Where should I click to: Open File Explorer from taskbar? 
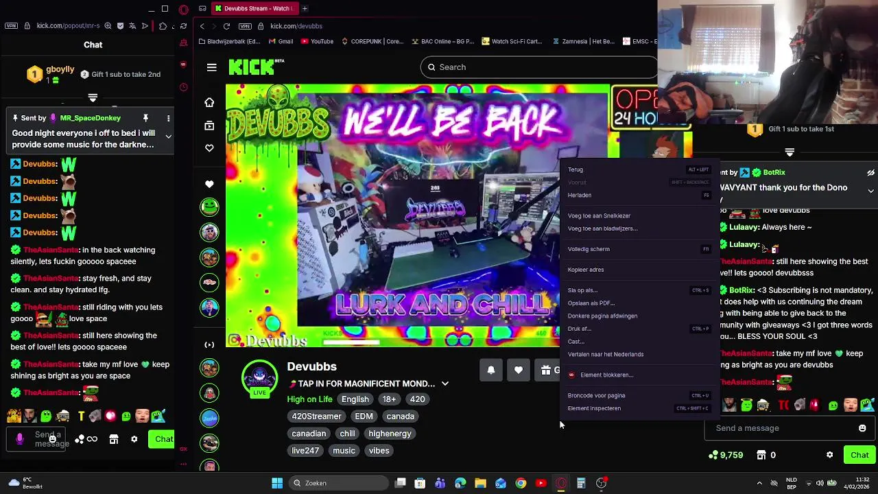[480, 483]
